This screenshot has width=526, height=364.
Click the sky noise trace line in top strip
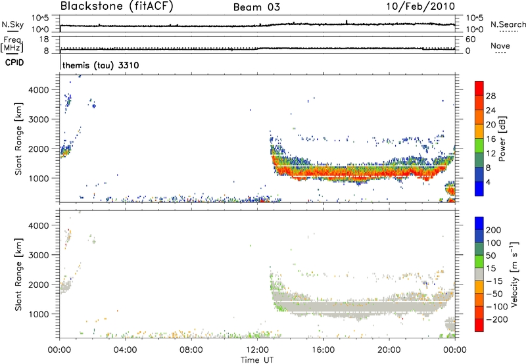pos(258,26)
